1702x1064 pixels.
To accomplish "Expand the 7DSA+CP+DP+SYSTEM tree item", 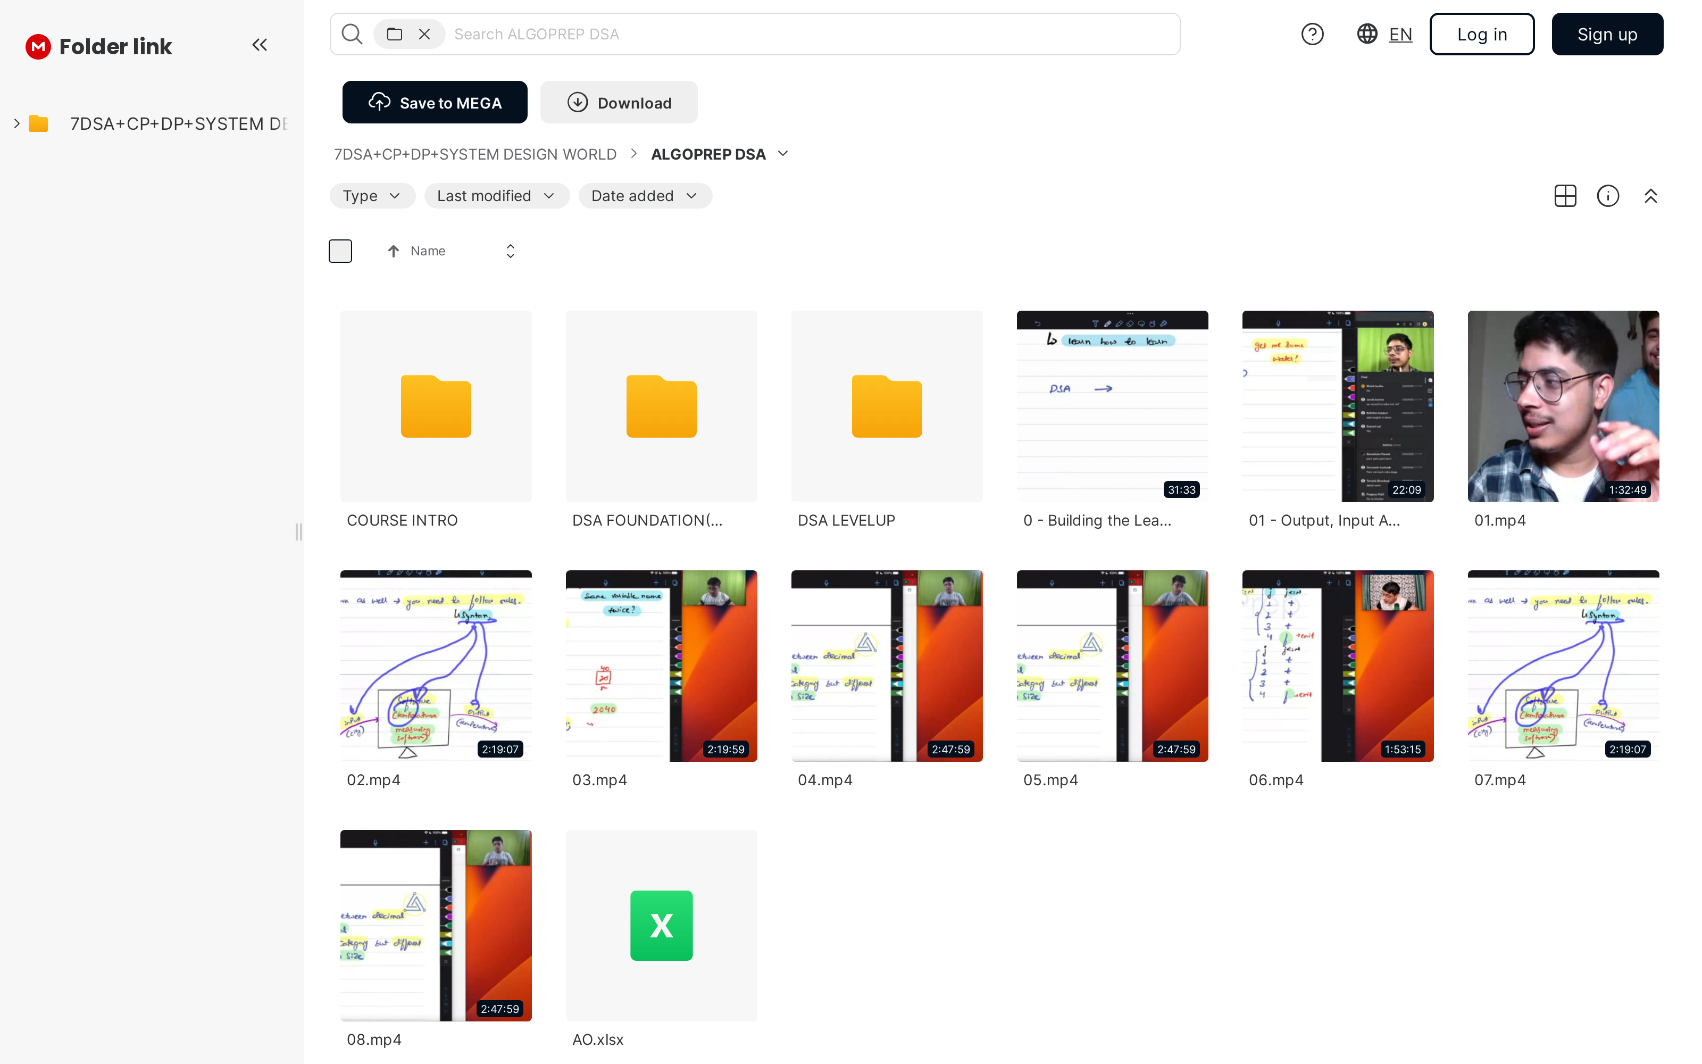I will [x=17, y=124].
